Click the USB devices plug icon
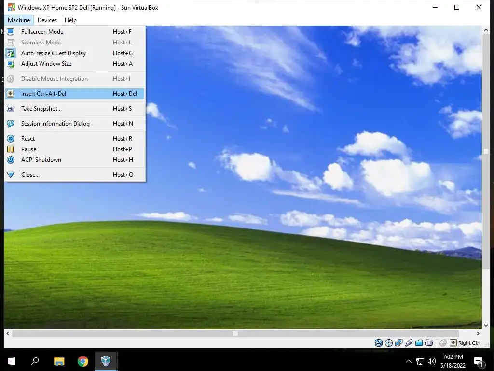Screen dimensions: 494x371 coord(409,343)
